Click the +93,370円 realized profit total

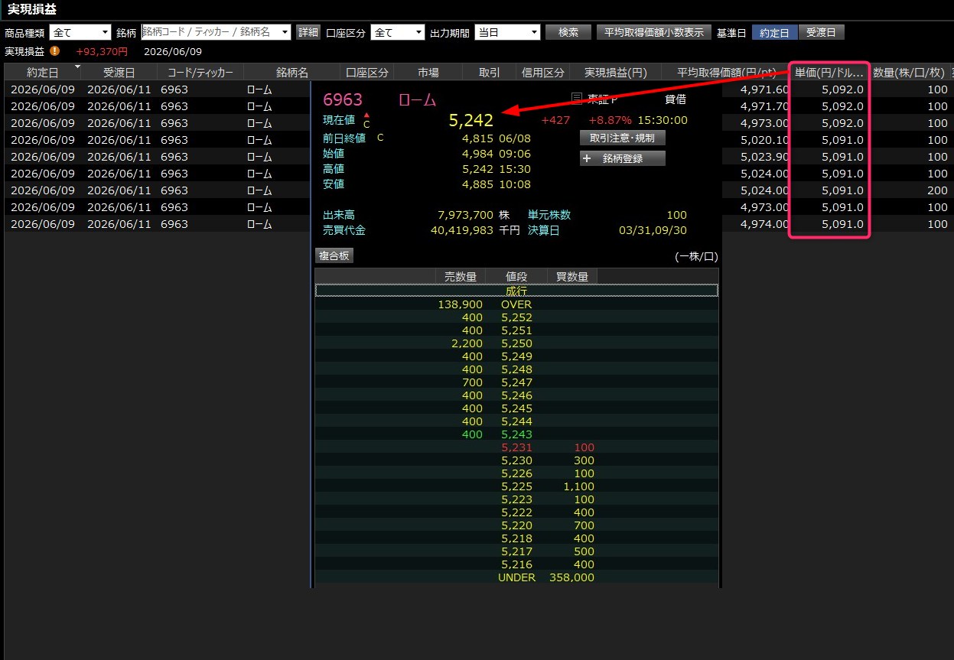click(x=102, y=51)
